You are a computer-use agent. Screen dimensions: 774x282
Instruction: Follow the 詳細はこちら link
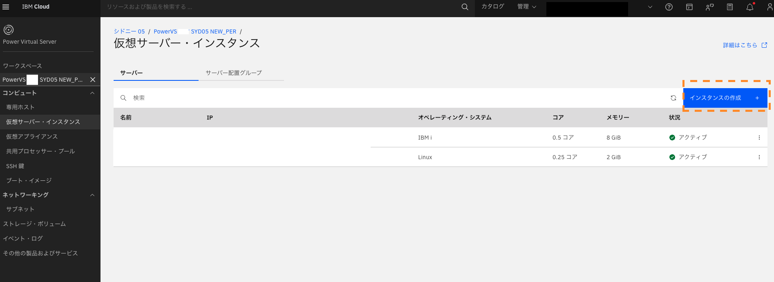(740, 45)
